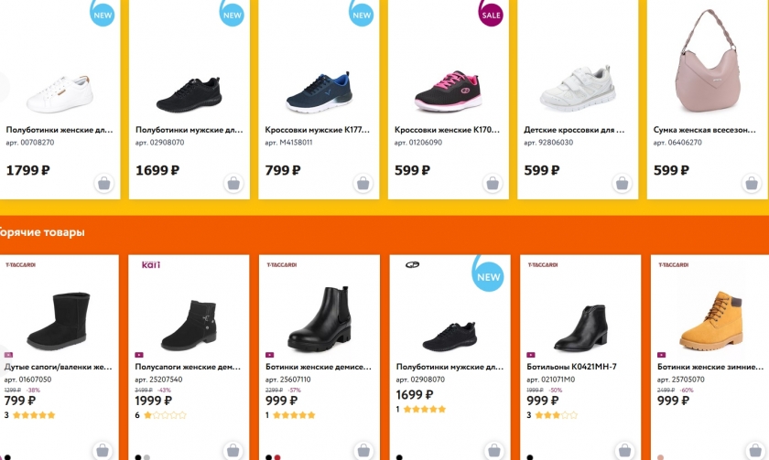The image size is (769, 460).
Task: Open the Ботильоны K0421MH-7 product title
Action: (x=571, y=367)
